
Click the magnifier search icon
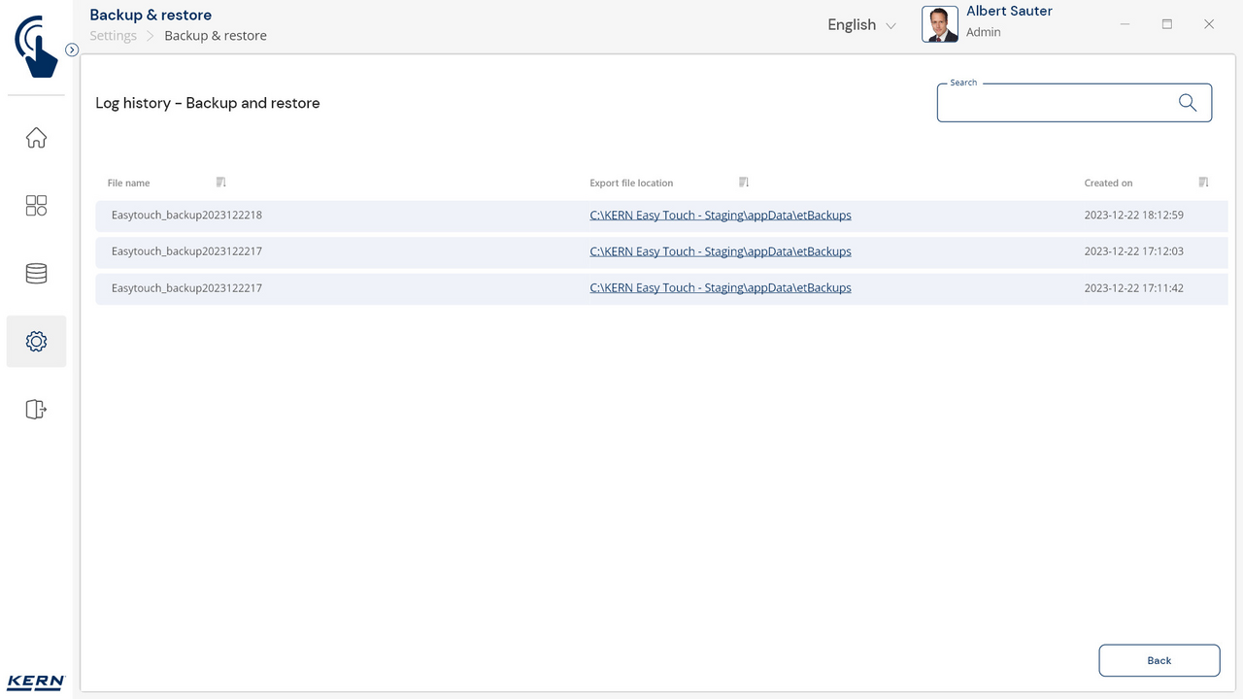(x=1187, y=103)
